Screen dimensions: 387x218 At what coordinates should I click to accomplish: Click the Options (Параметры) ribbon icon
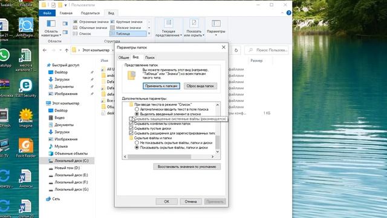(x=216, y=28)
